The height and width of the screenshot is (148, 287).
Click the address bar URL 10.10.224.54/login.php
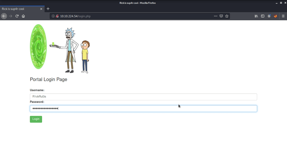coord(75,16)
